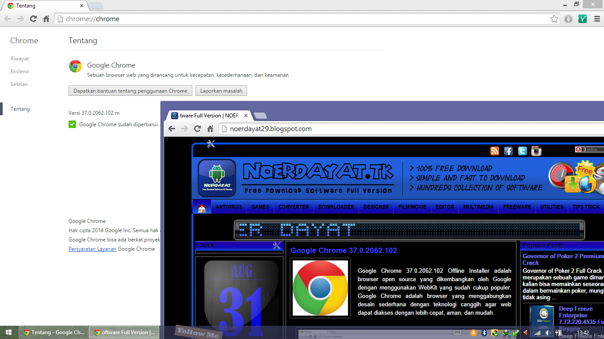The height and width of the screenshot is (339, 604).
Task: Select the home icon in the blog navigation bar
Action: click(x=202, y=206)
